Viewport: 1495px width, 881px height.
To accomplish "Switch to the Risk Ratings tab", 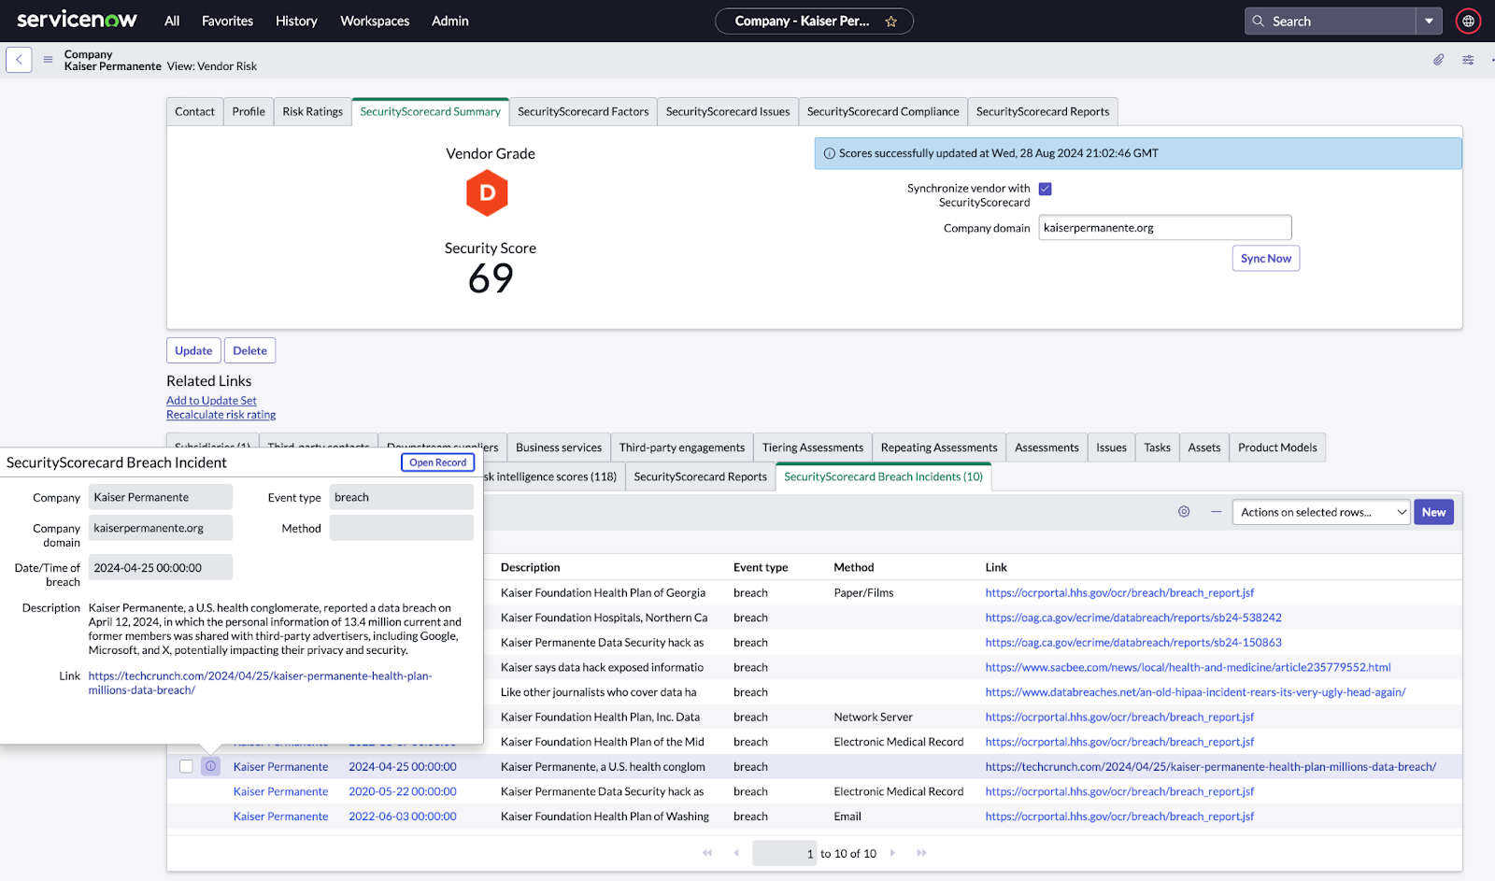I will [312, 111].
